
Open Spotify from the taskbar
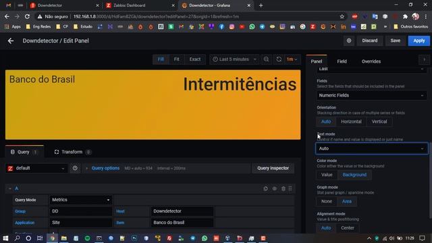point(87,238)
